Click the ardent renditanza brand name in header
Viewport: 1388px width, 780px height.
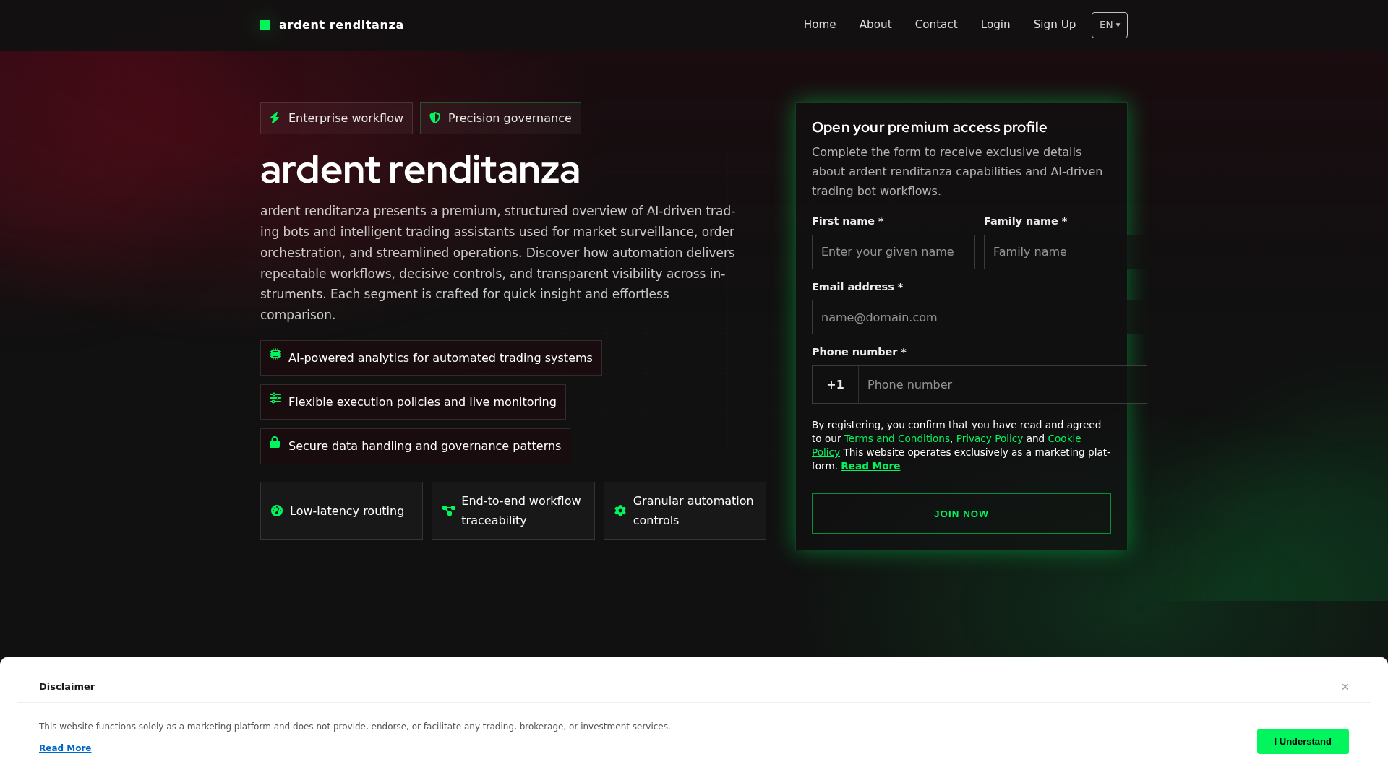[341, 25]
